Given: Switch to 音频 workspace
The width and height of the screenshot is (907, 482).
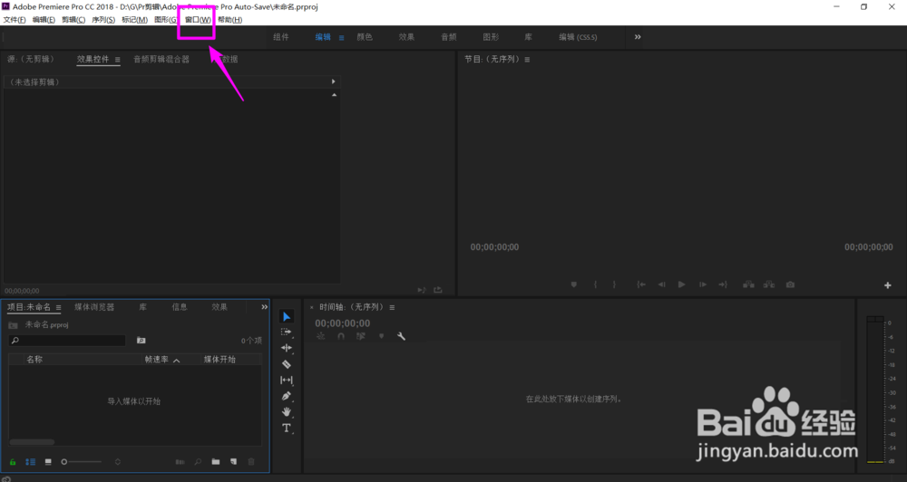Looking at the screenshot, I should click(449, 37).
